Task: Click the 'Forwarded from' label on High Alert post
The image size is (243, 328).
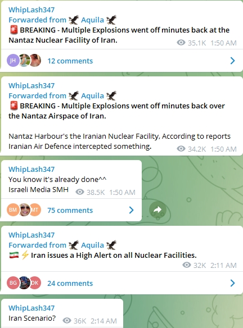Action: [x=37, y=245]
